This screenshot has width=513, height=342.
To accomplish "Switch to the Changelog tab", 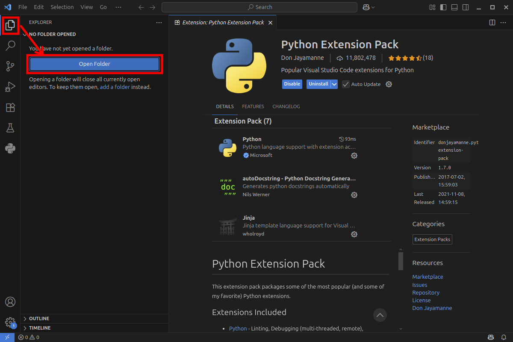I will click(286, 106).
